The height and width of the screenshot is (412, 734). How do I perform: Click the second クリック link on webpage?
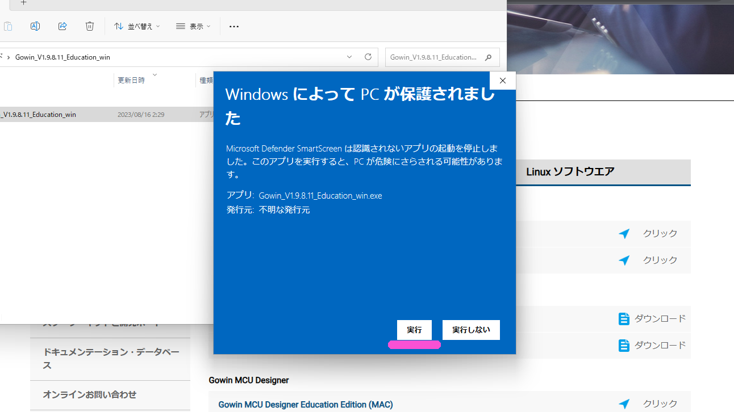click(660, 260)
